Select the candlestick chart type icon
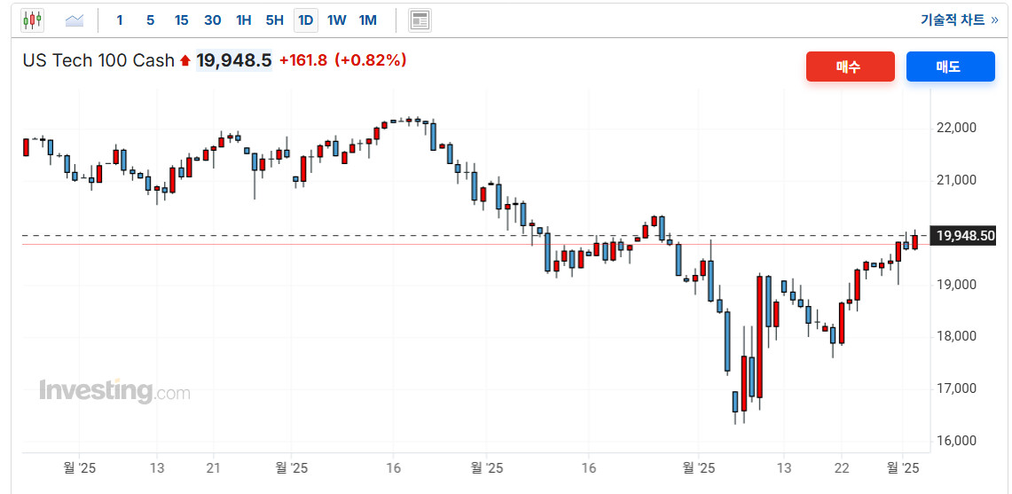This screenshot has height=494, width=1012. point(33,20)
